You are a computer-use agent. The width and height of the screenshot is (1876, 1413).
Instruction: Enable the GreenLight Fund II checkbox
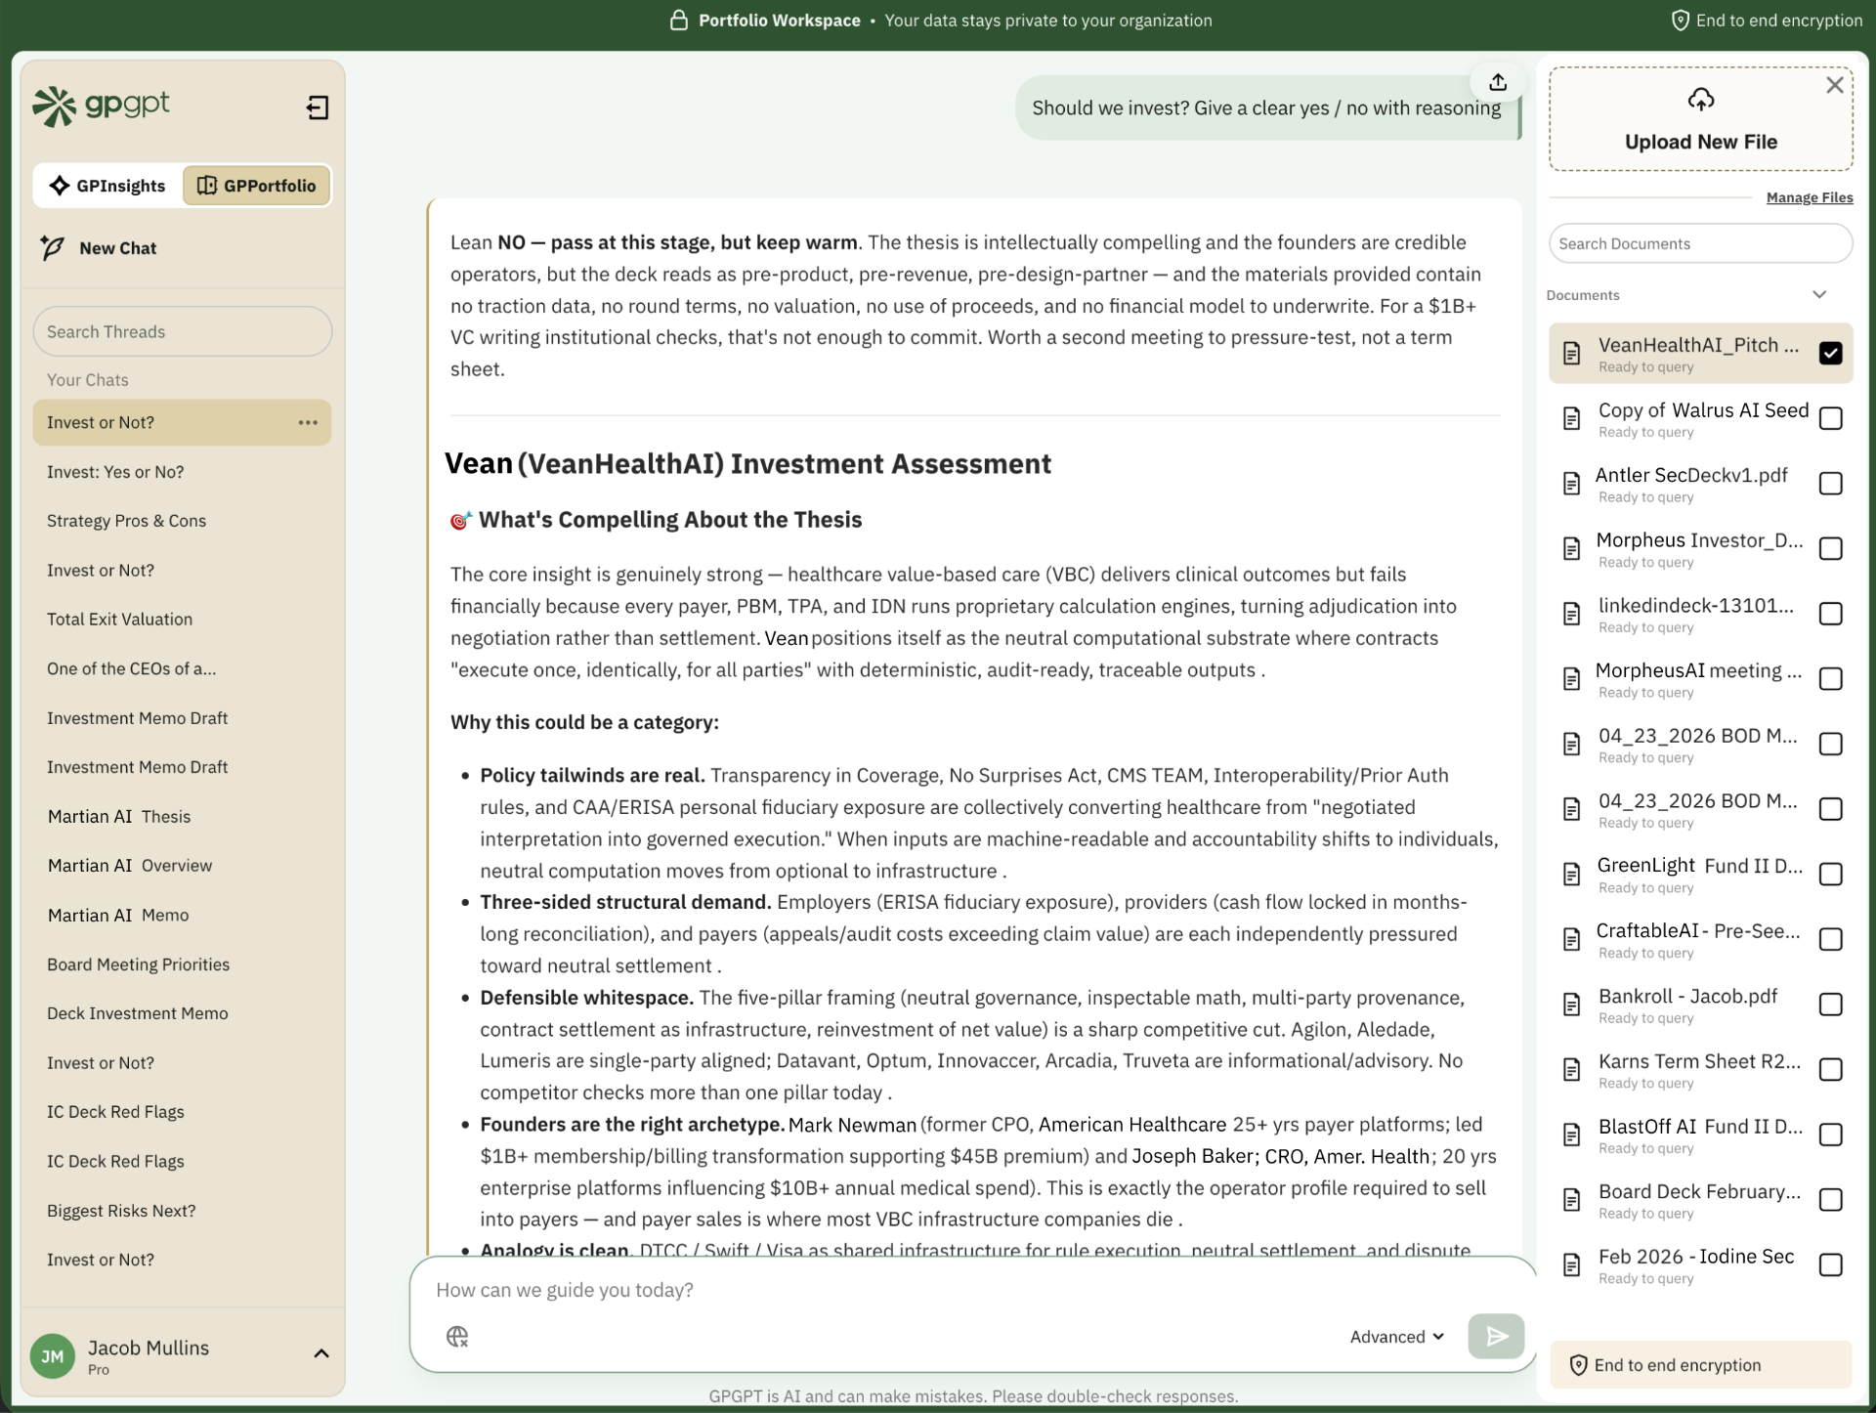point(1831,875)
